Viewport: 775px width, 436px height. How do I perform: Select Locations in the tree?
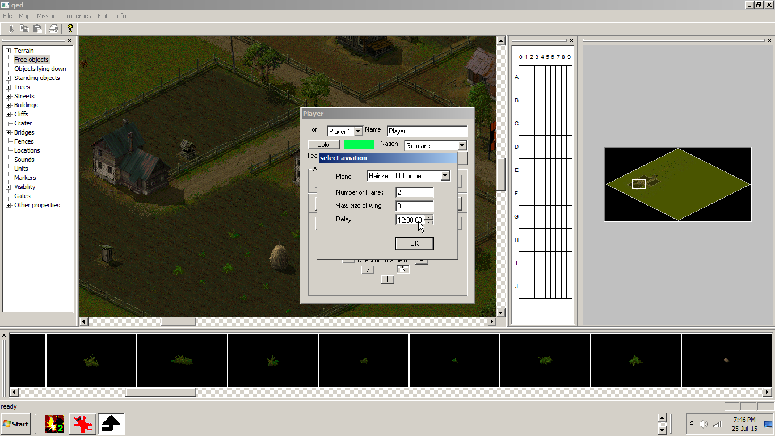[x=27, y=150]
